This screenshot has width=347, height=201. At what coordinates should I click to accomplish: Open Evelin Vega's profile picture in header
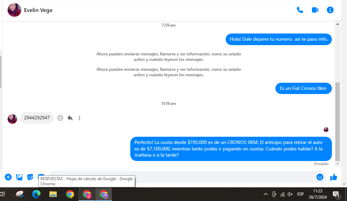pos(14,10)
